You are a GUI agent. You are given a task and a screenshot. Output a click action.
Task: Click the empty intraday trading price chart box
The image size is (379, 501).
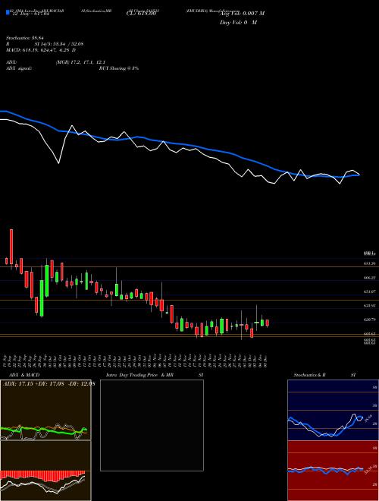coord(152,425)
